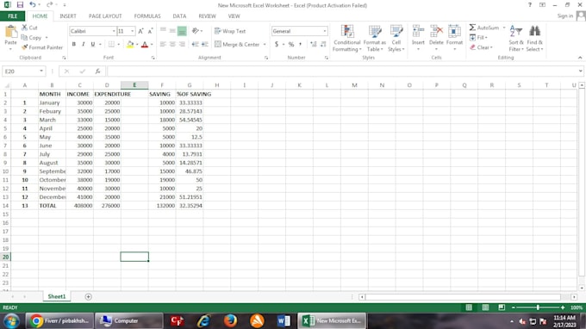Open the Calibri font name dropdown

click(x=114, y=31)
